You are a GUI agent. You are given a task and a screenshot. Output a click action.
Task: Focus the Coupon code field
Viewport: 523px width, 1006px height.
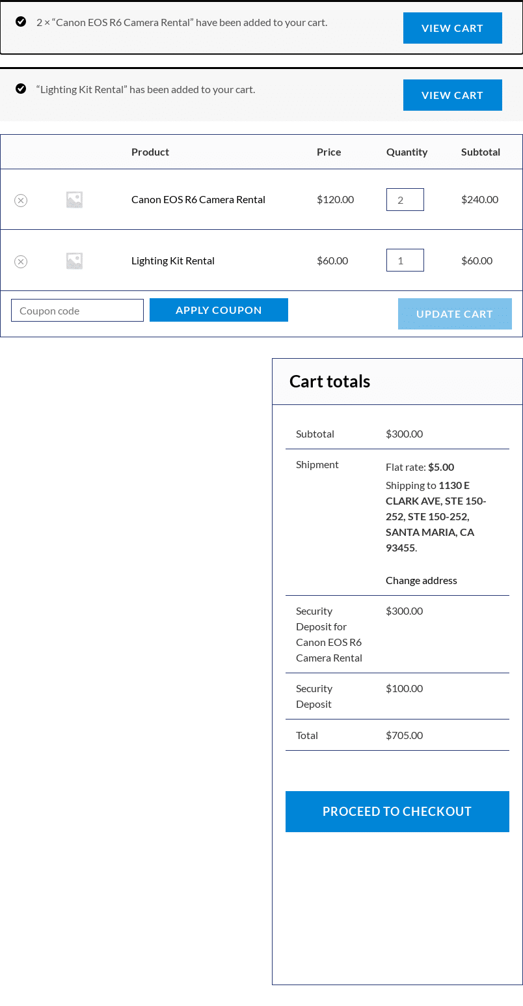[77, 310]
